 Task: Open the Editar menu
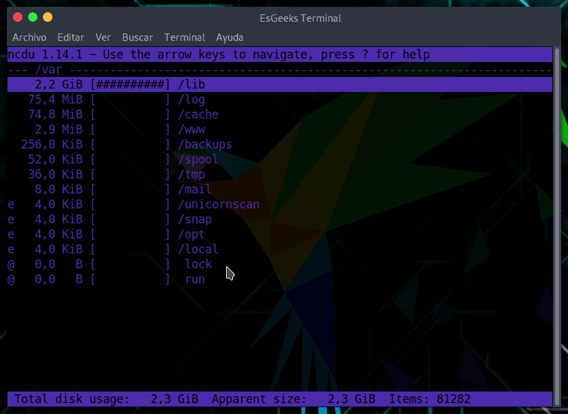tap(71, 37)
